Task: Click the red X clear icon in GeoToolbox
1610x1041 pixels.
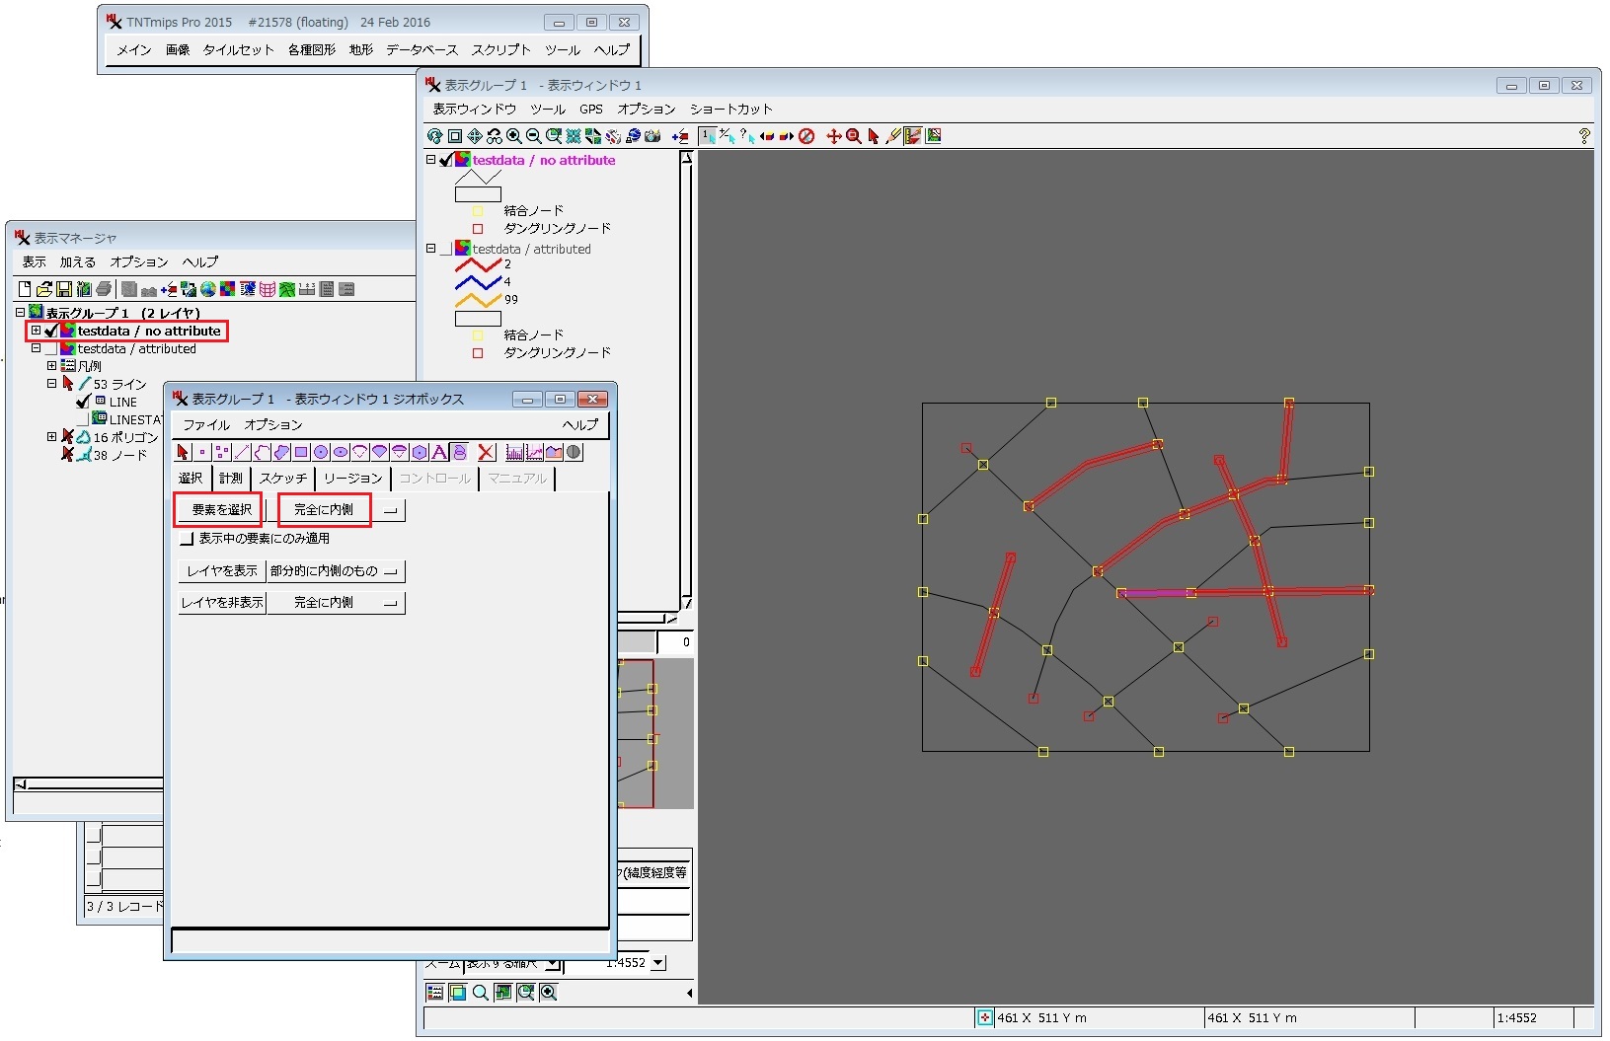Action: tap(486, 453)
